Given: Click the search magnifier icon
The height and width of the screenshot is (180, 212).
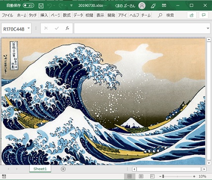Looking at the screenshot, I should (160, 15).
